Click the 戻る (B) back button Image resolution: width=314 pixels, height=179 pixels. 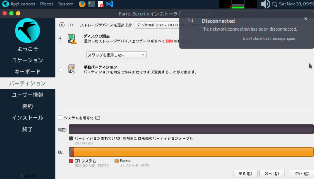tap(245, 174)
